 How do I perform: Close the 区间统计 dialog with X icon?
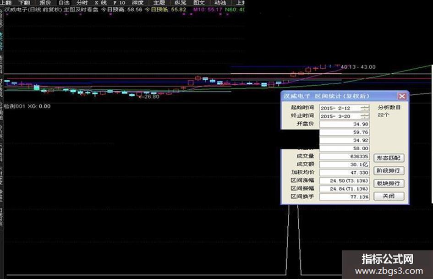pos(402,96)
